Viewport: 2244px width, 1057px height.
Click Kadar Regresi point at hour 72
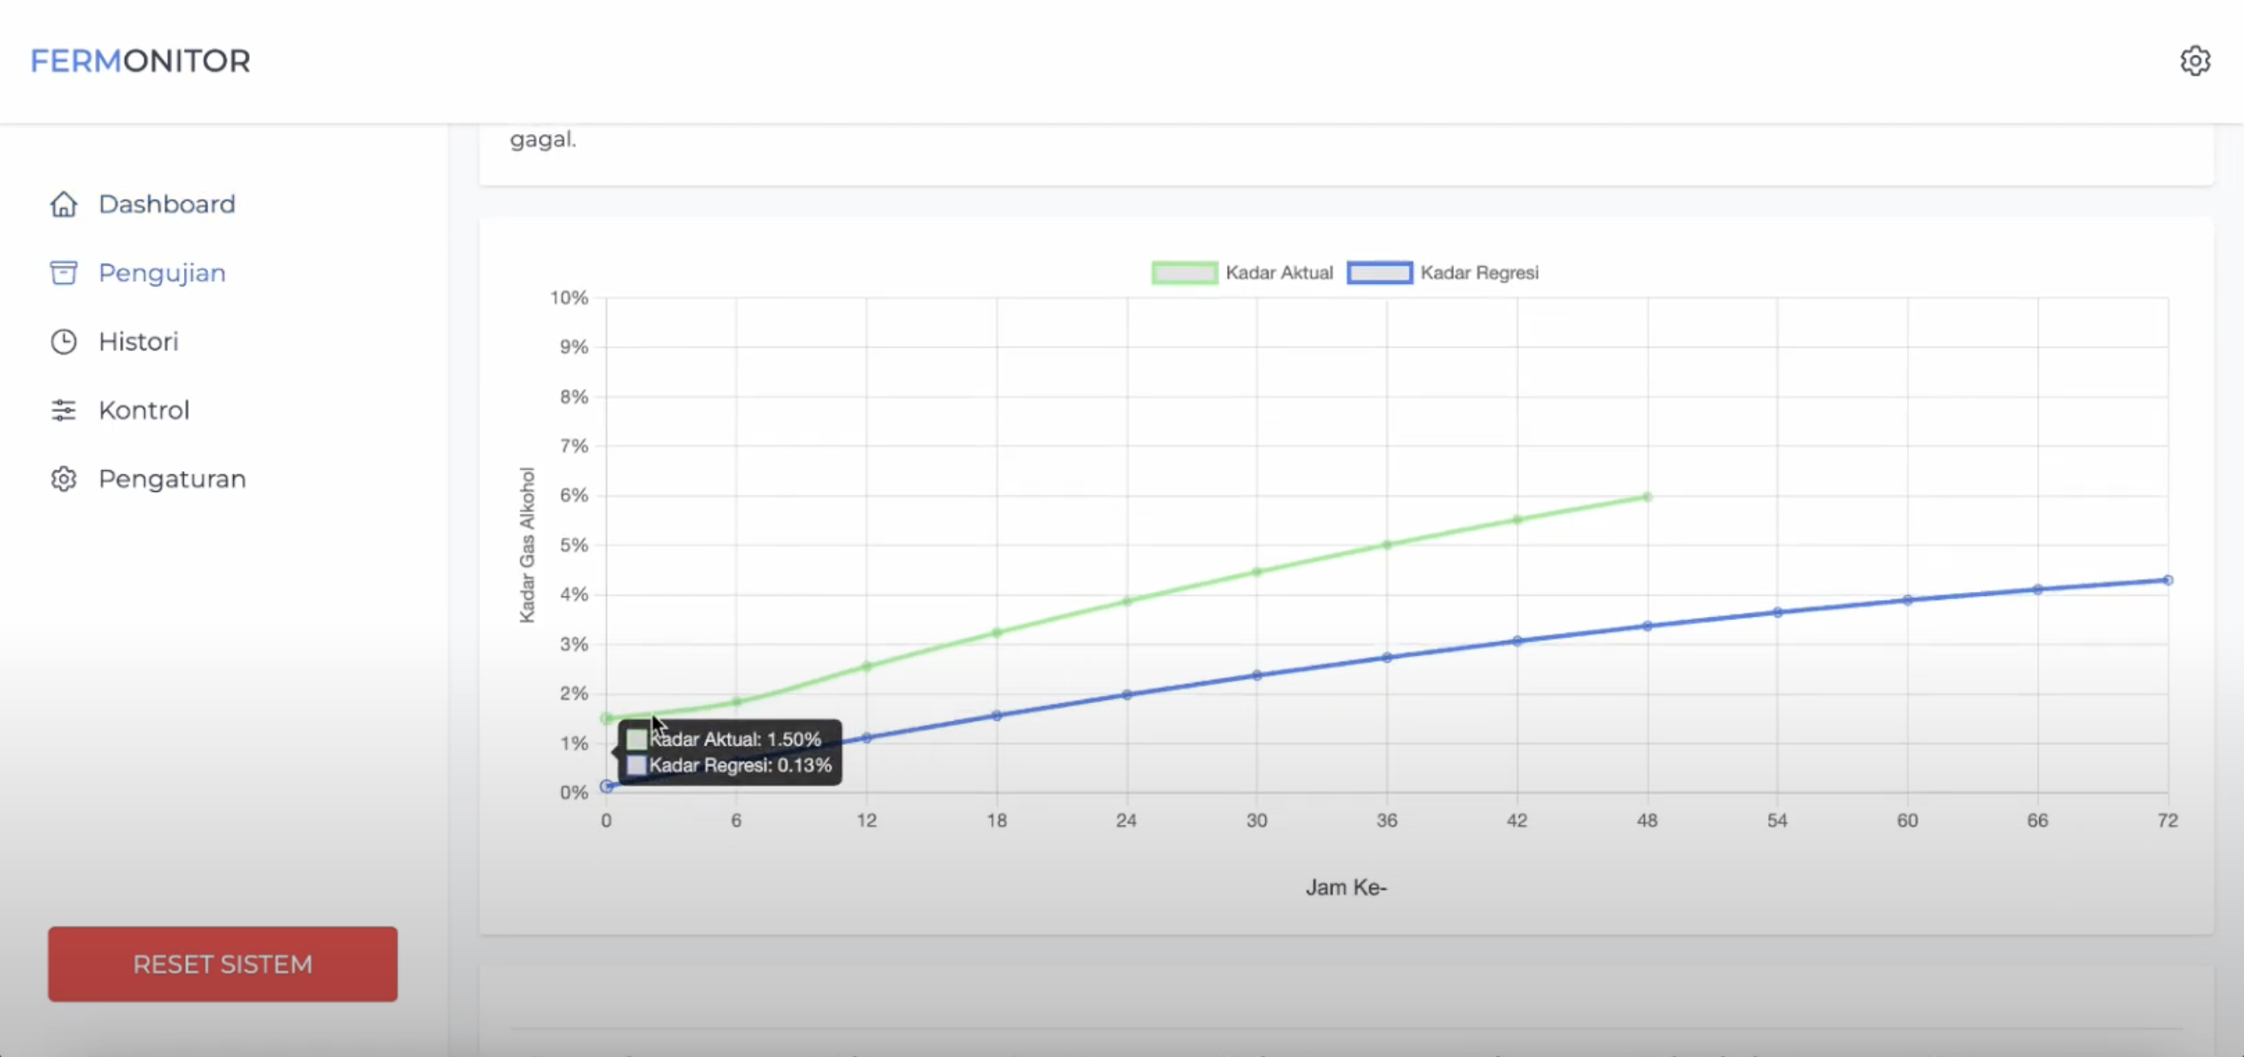(x=2167, y=580)
